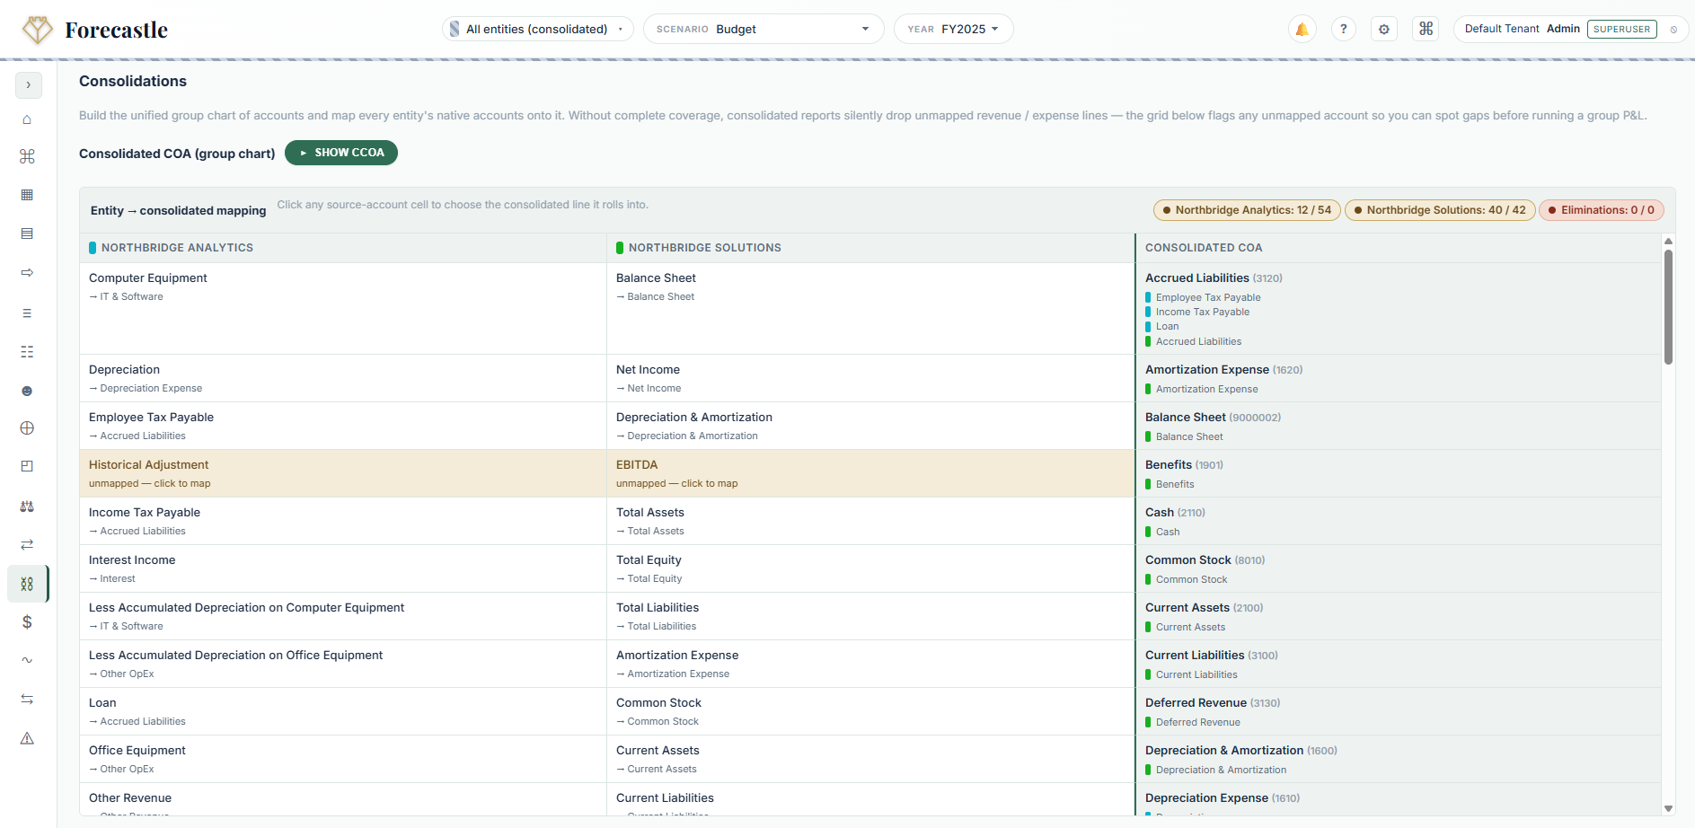Click Less Accumulated Depreciation on Computer Equipment

(343, 616)
